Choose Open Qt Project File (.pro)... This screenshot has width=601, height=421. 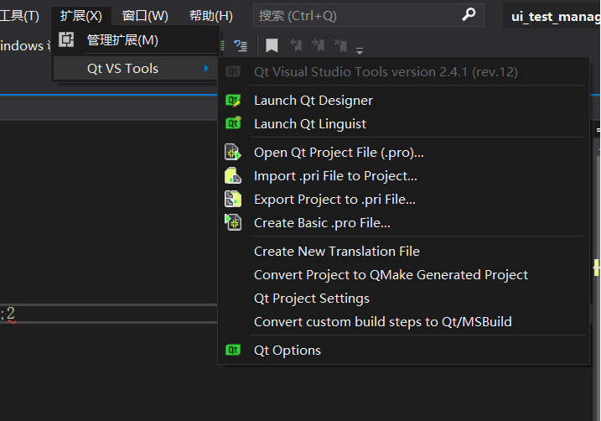404,153
